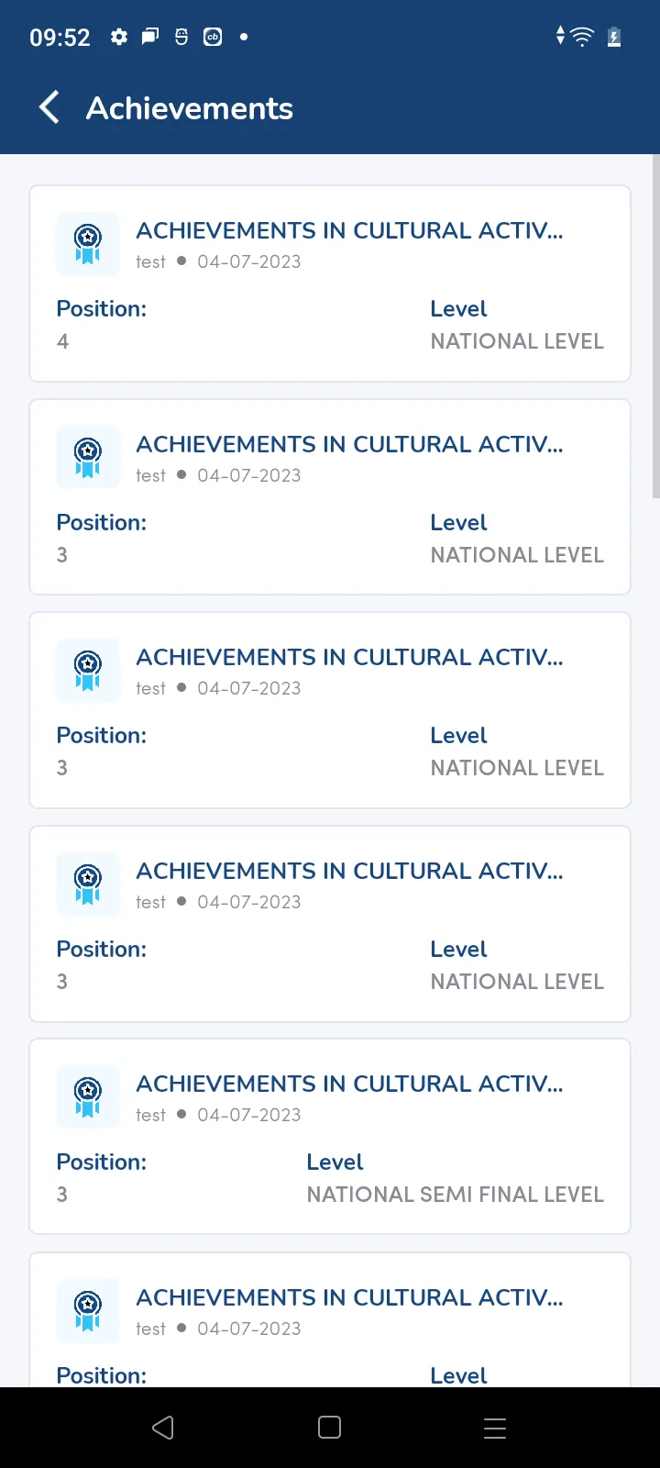Screen dimensions: 660x1468
Task: Tap the back arrow beside Achievements
Action: (x=49, y=107)
